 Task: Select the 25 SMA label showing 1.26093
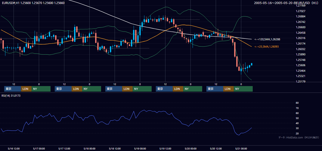tap(266, 47)
